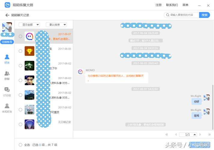Image resolution: width=214 pixels, height=150 pixels.
Task: Click the white flower avatar in the chat list
Action: 29,66
